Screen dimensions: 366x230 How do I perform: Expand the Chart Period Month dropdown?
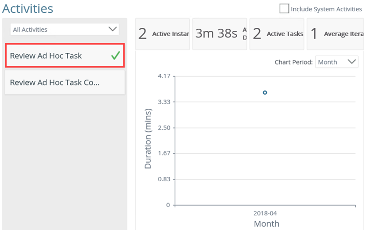pyautogui.click(x=337, y=62)
